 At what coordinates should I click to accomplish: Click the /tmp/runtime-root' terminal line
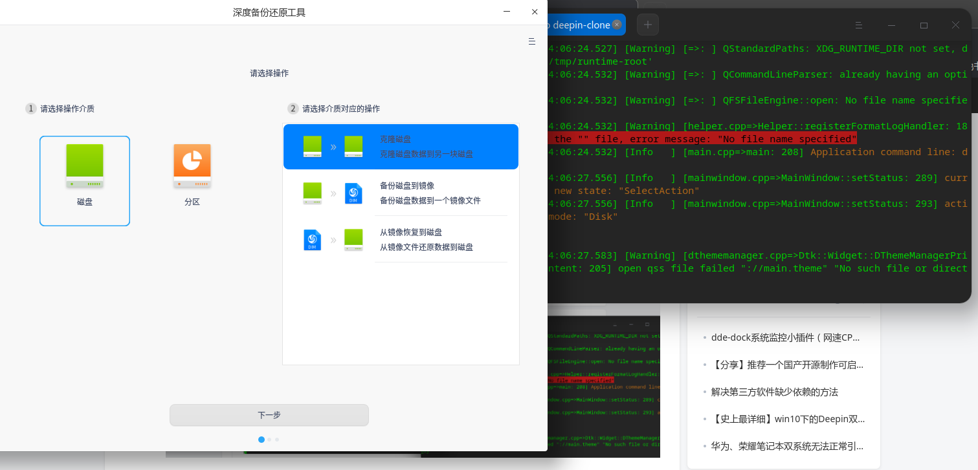coord(600,61)
